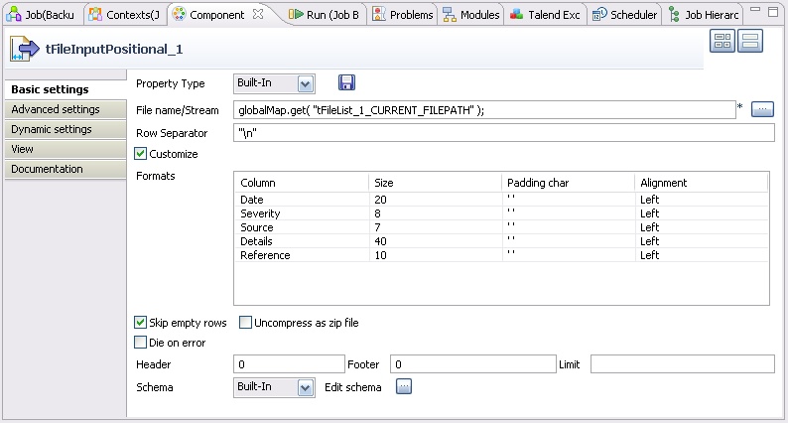The height and width of the screenshot is (423, 788).
Task: Click the save property floppy disk icon
Action: pyautogui.click(x=346, y=83)
